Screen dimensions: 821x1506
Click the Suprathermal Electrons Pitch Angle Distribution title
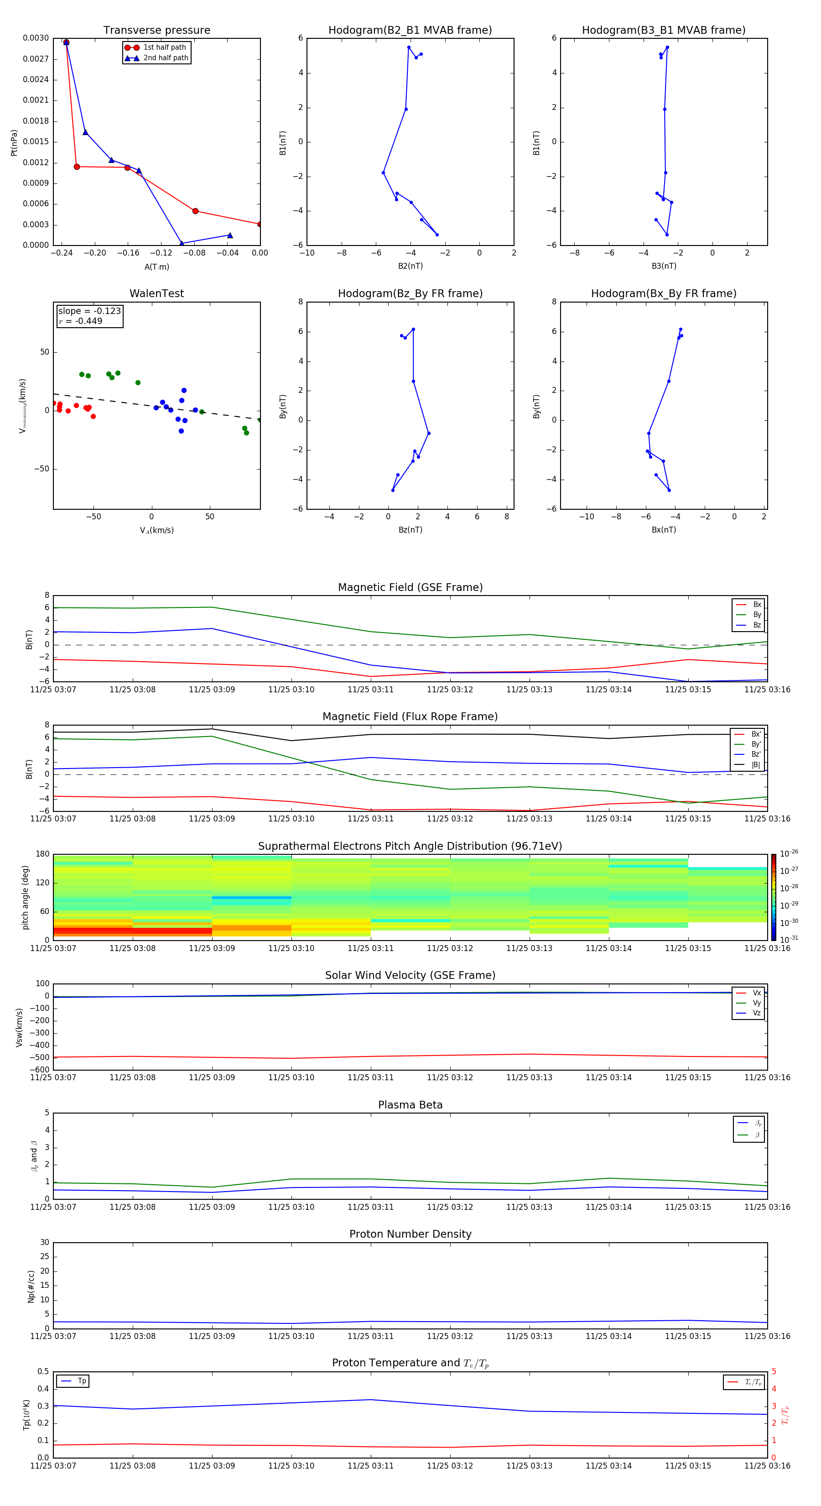pyautogui.click(x=410, y=847)
